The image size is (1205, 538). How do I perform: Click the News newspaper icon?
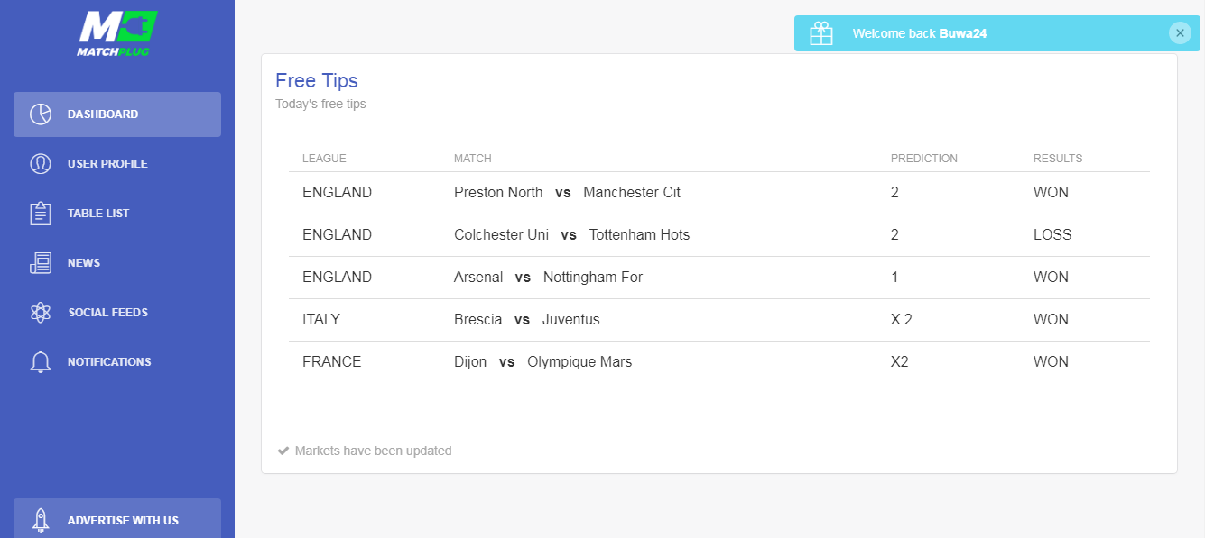(41, 263)
